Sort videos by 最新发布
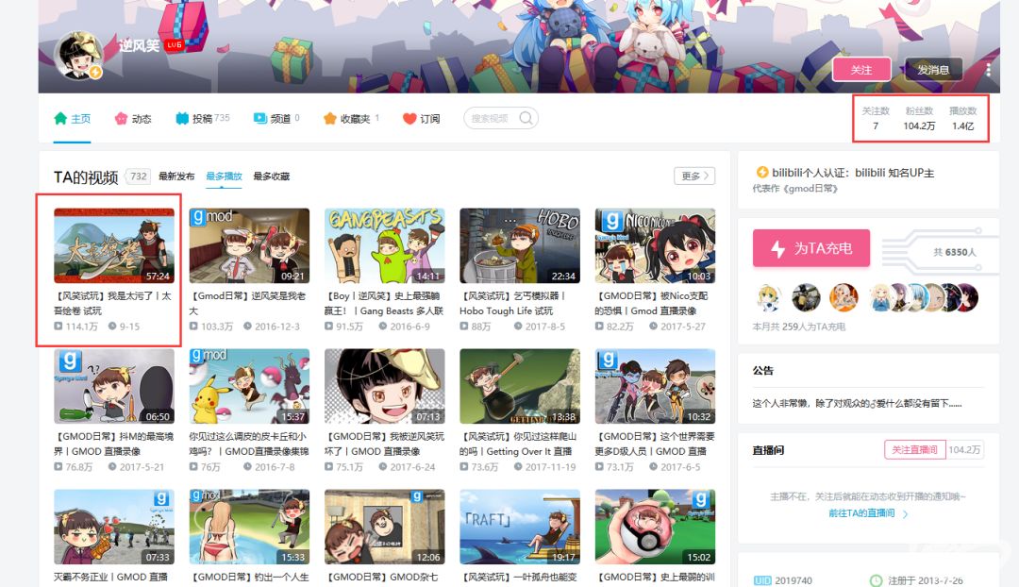This screenshot has height=587, width=1019. pos(176,176)
